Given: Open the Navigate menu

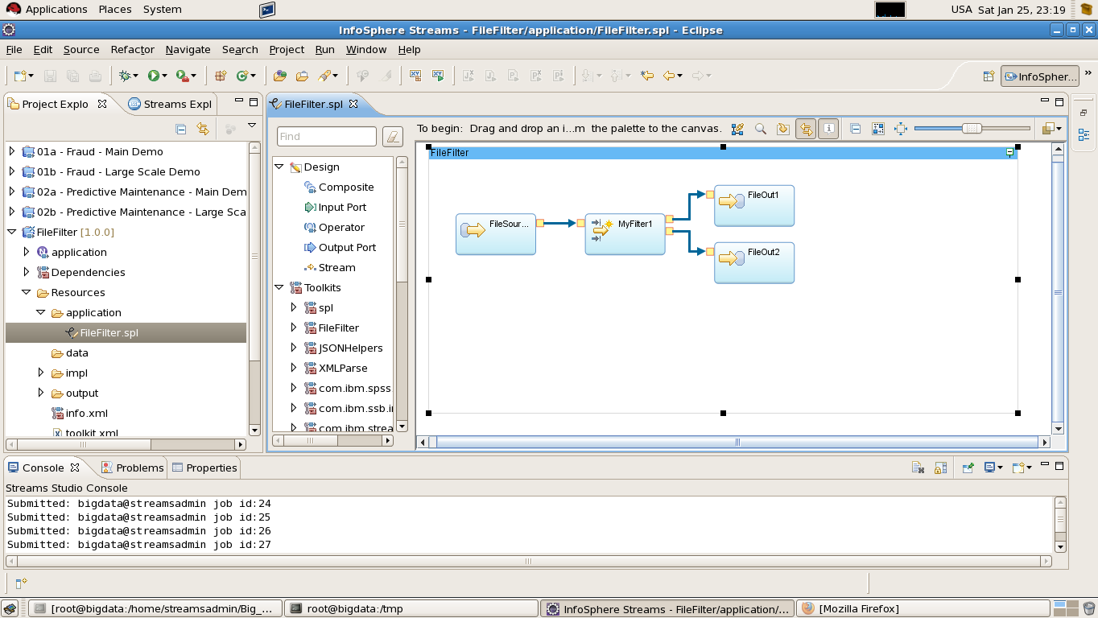Looking at the screenshot, I should point(188,49).
